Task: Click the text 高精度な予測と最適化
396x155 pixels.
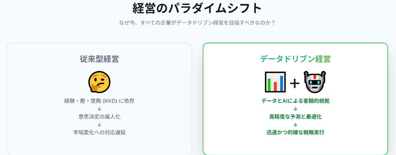Action: tap(295, 117)
